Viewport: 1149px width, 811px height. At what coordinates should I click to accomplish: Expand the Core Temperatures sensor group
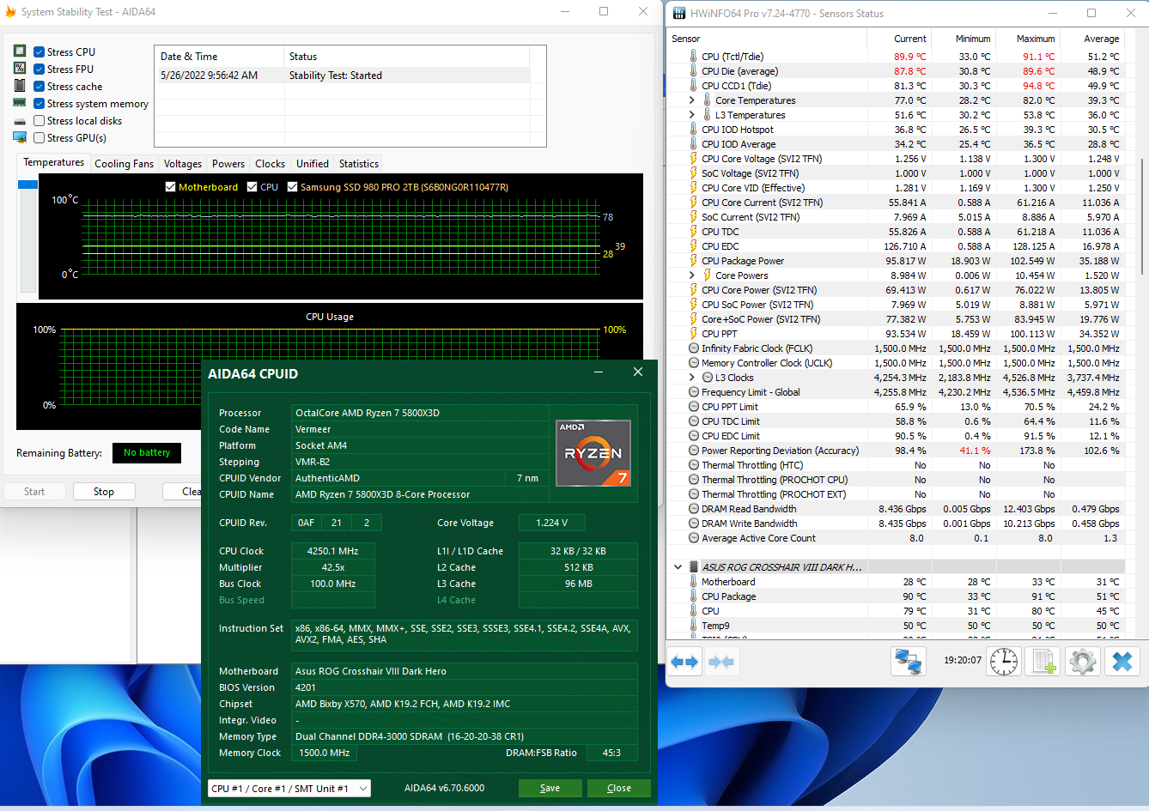point(692,100)
